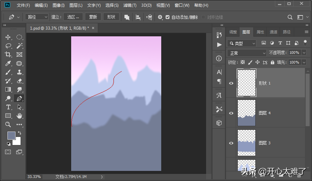This screenshot has height=181, width=312.
Task: Open pen tool gear settings
Action: [160, 17]
